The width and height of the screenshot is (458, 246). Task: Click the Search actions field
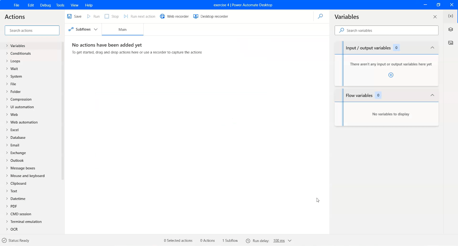click(32, 30)
